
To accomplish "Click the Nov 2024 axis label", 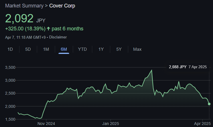I will point(46,124).
